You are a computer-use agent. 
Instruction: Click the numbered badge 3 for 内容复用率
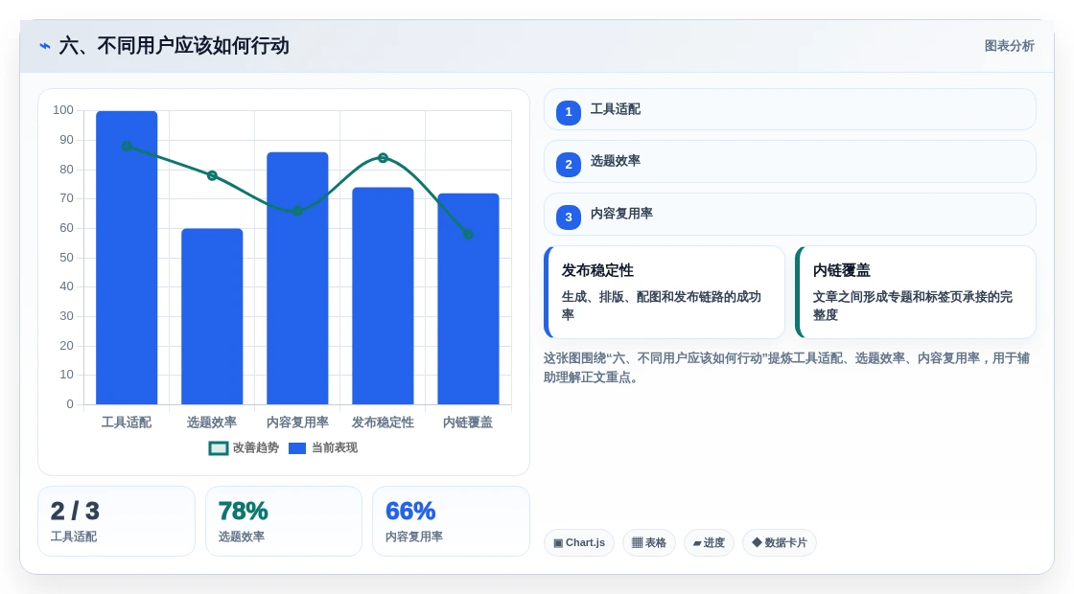tap(569, 217)
